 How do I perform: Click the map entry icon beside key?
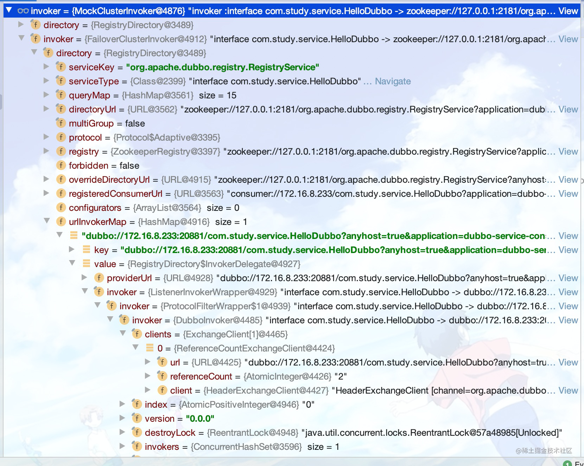point(86,250)
